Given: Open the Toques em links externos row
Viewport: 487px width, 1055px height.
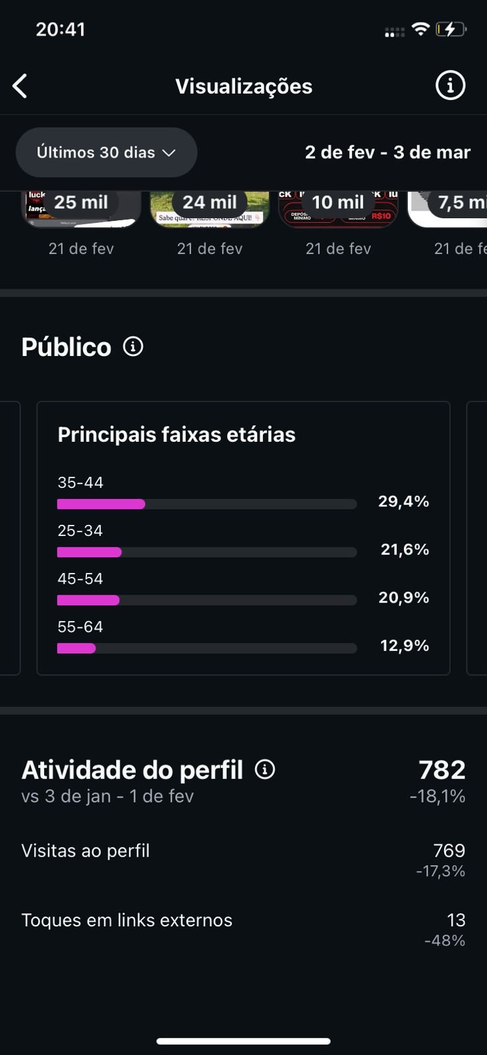Looking at the screenshot, I should click(x=243, y=929).
